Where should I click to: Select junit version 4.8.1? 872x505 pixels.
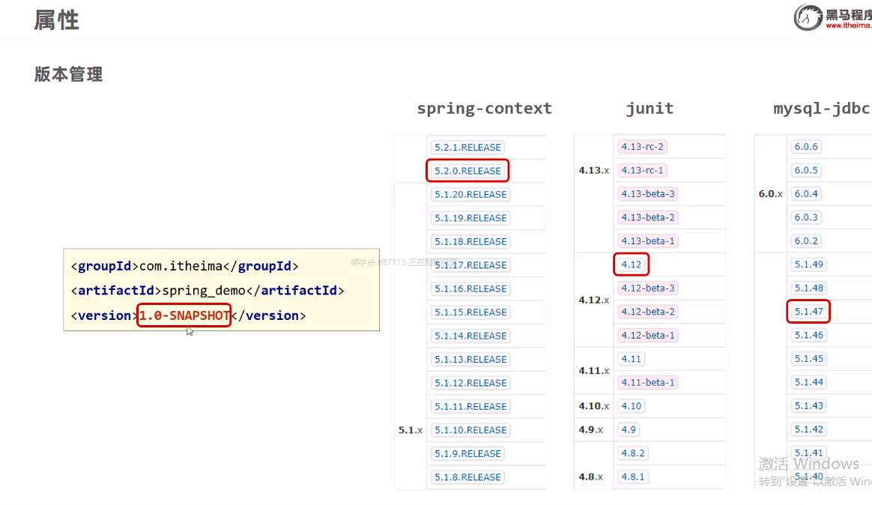(x=633, y=477)
